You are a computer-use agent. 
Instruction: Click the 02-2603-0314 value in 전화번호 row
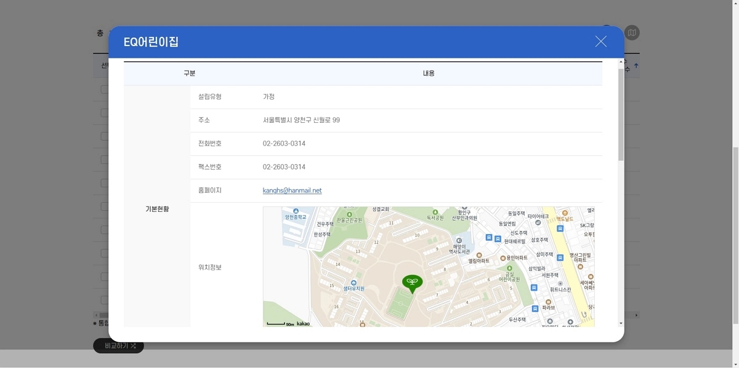[284, 143]
